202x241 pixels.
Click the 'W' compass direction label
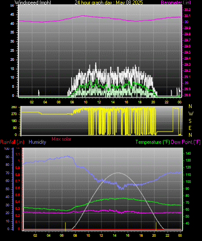pyautogui.click(x=191, y=114)
